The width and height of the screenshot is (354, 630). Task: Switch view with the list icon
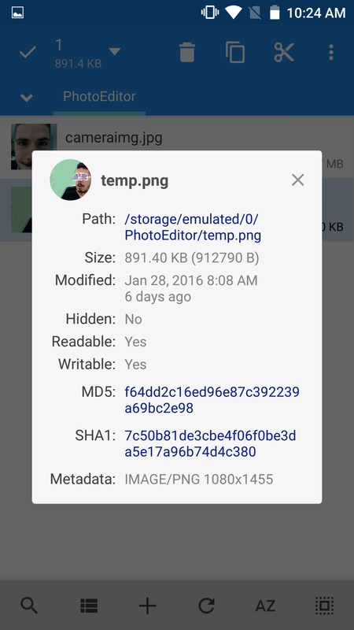pyautogui.click(x=89, y=606)
